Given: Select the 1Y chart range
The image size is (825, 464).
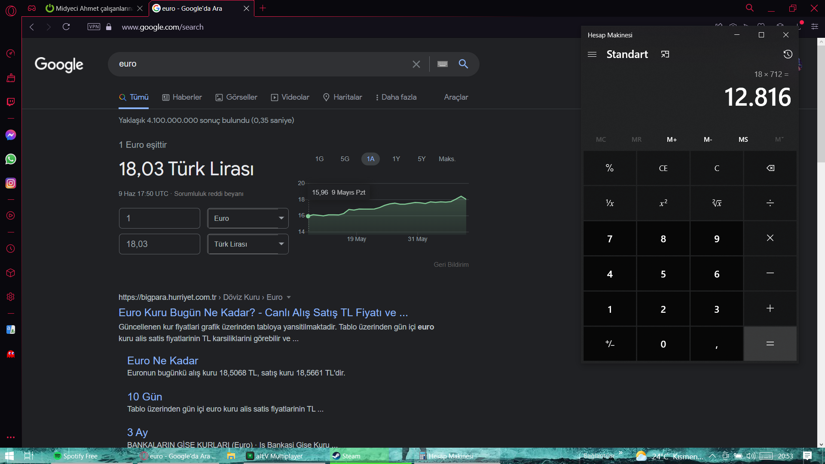Looking at the screenshot, I should [396, 159].
